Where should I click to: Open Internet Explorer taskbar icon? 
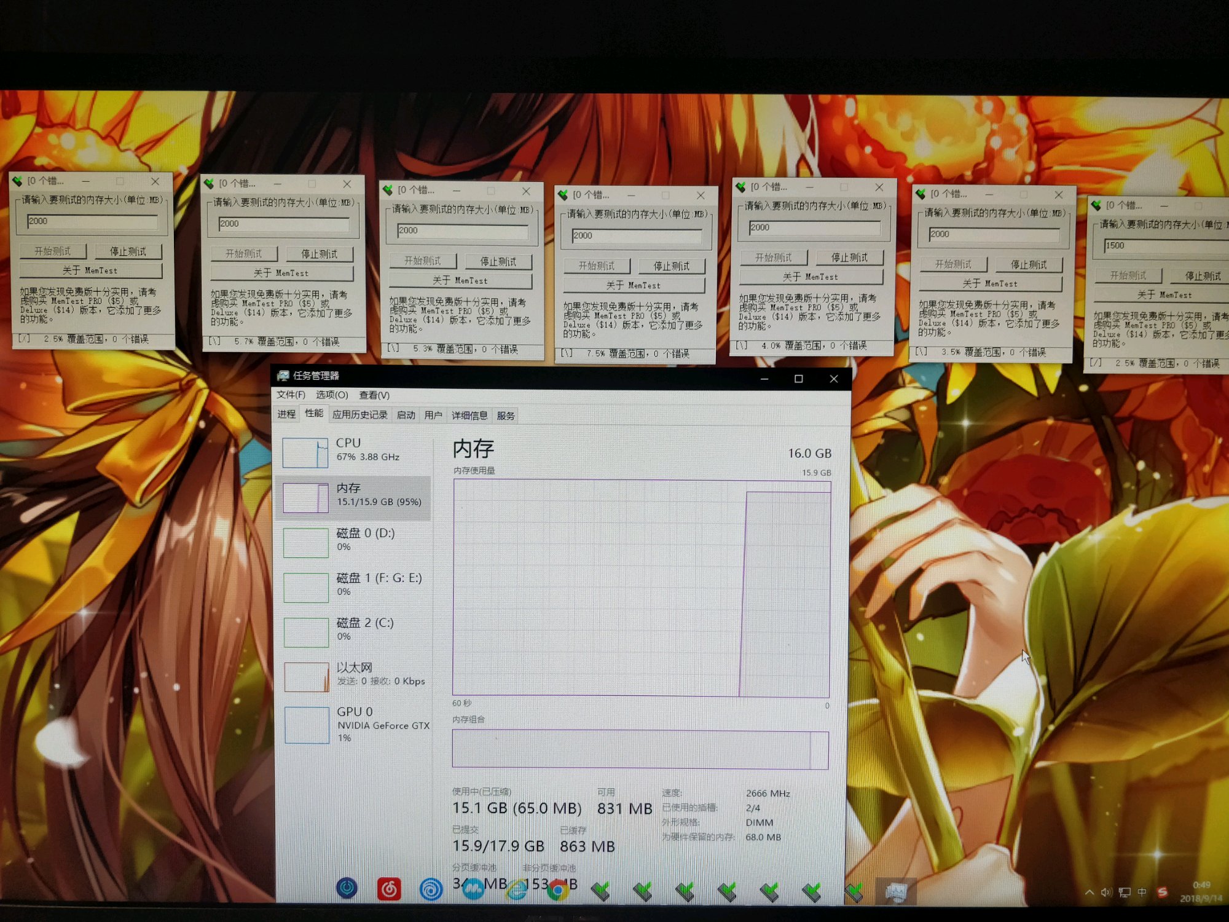click(516, 889)
